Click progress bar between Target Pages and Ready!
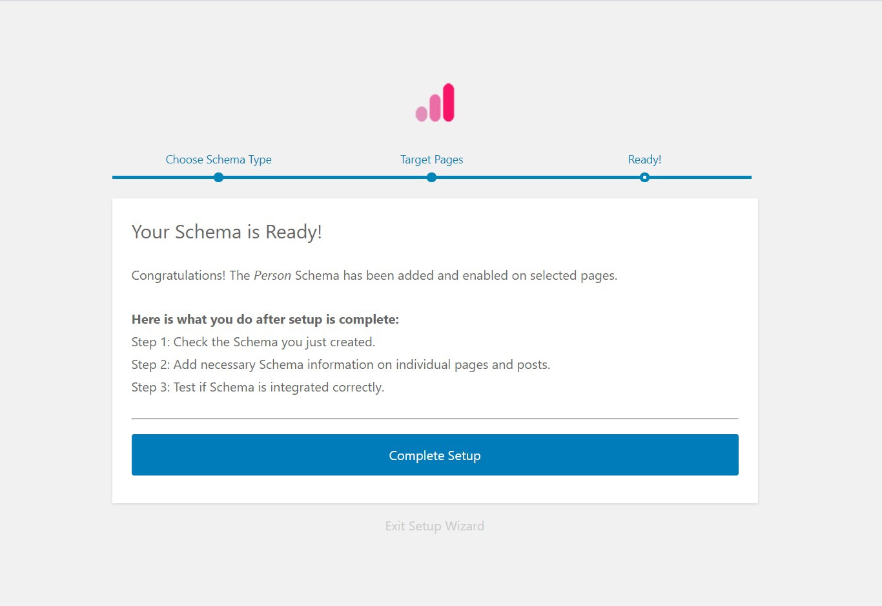 point(538,177)
